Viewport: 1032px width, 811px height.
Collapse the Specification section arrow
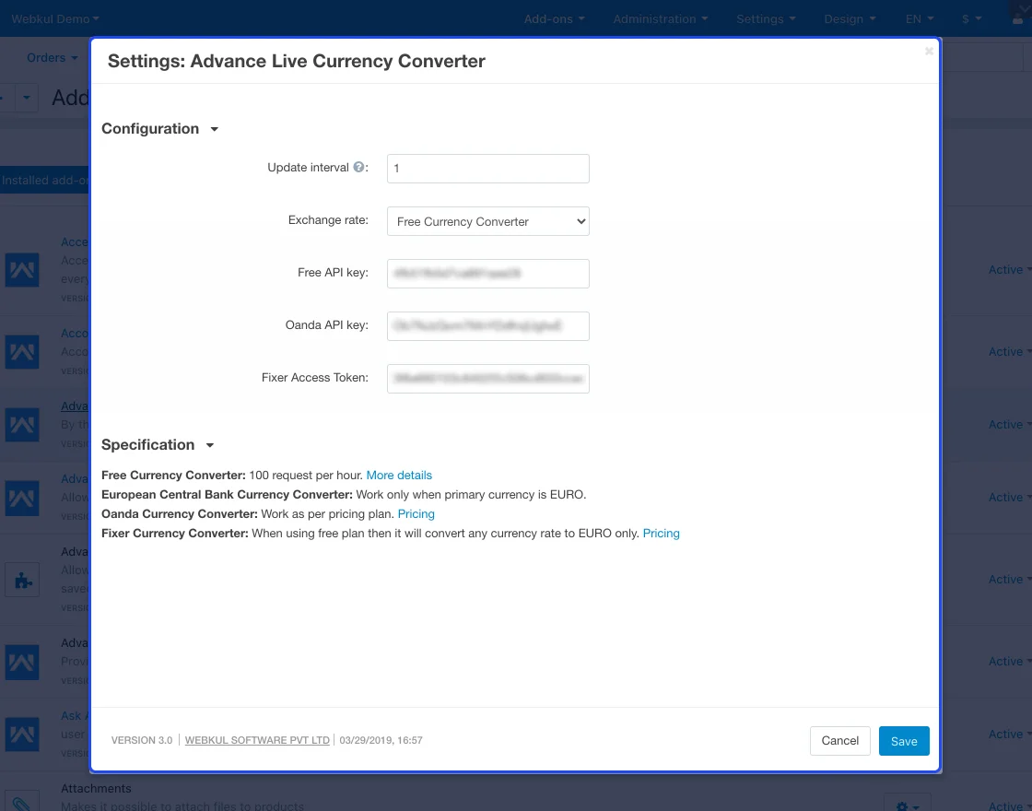[210, 446]
